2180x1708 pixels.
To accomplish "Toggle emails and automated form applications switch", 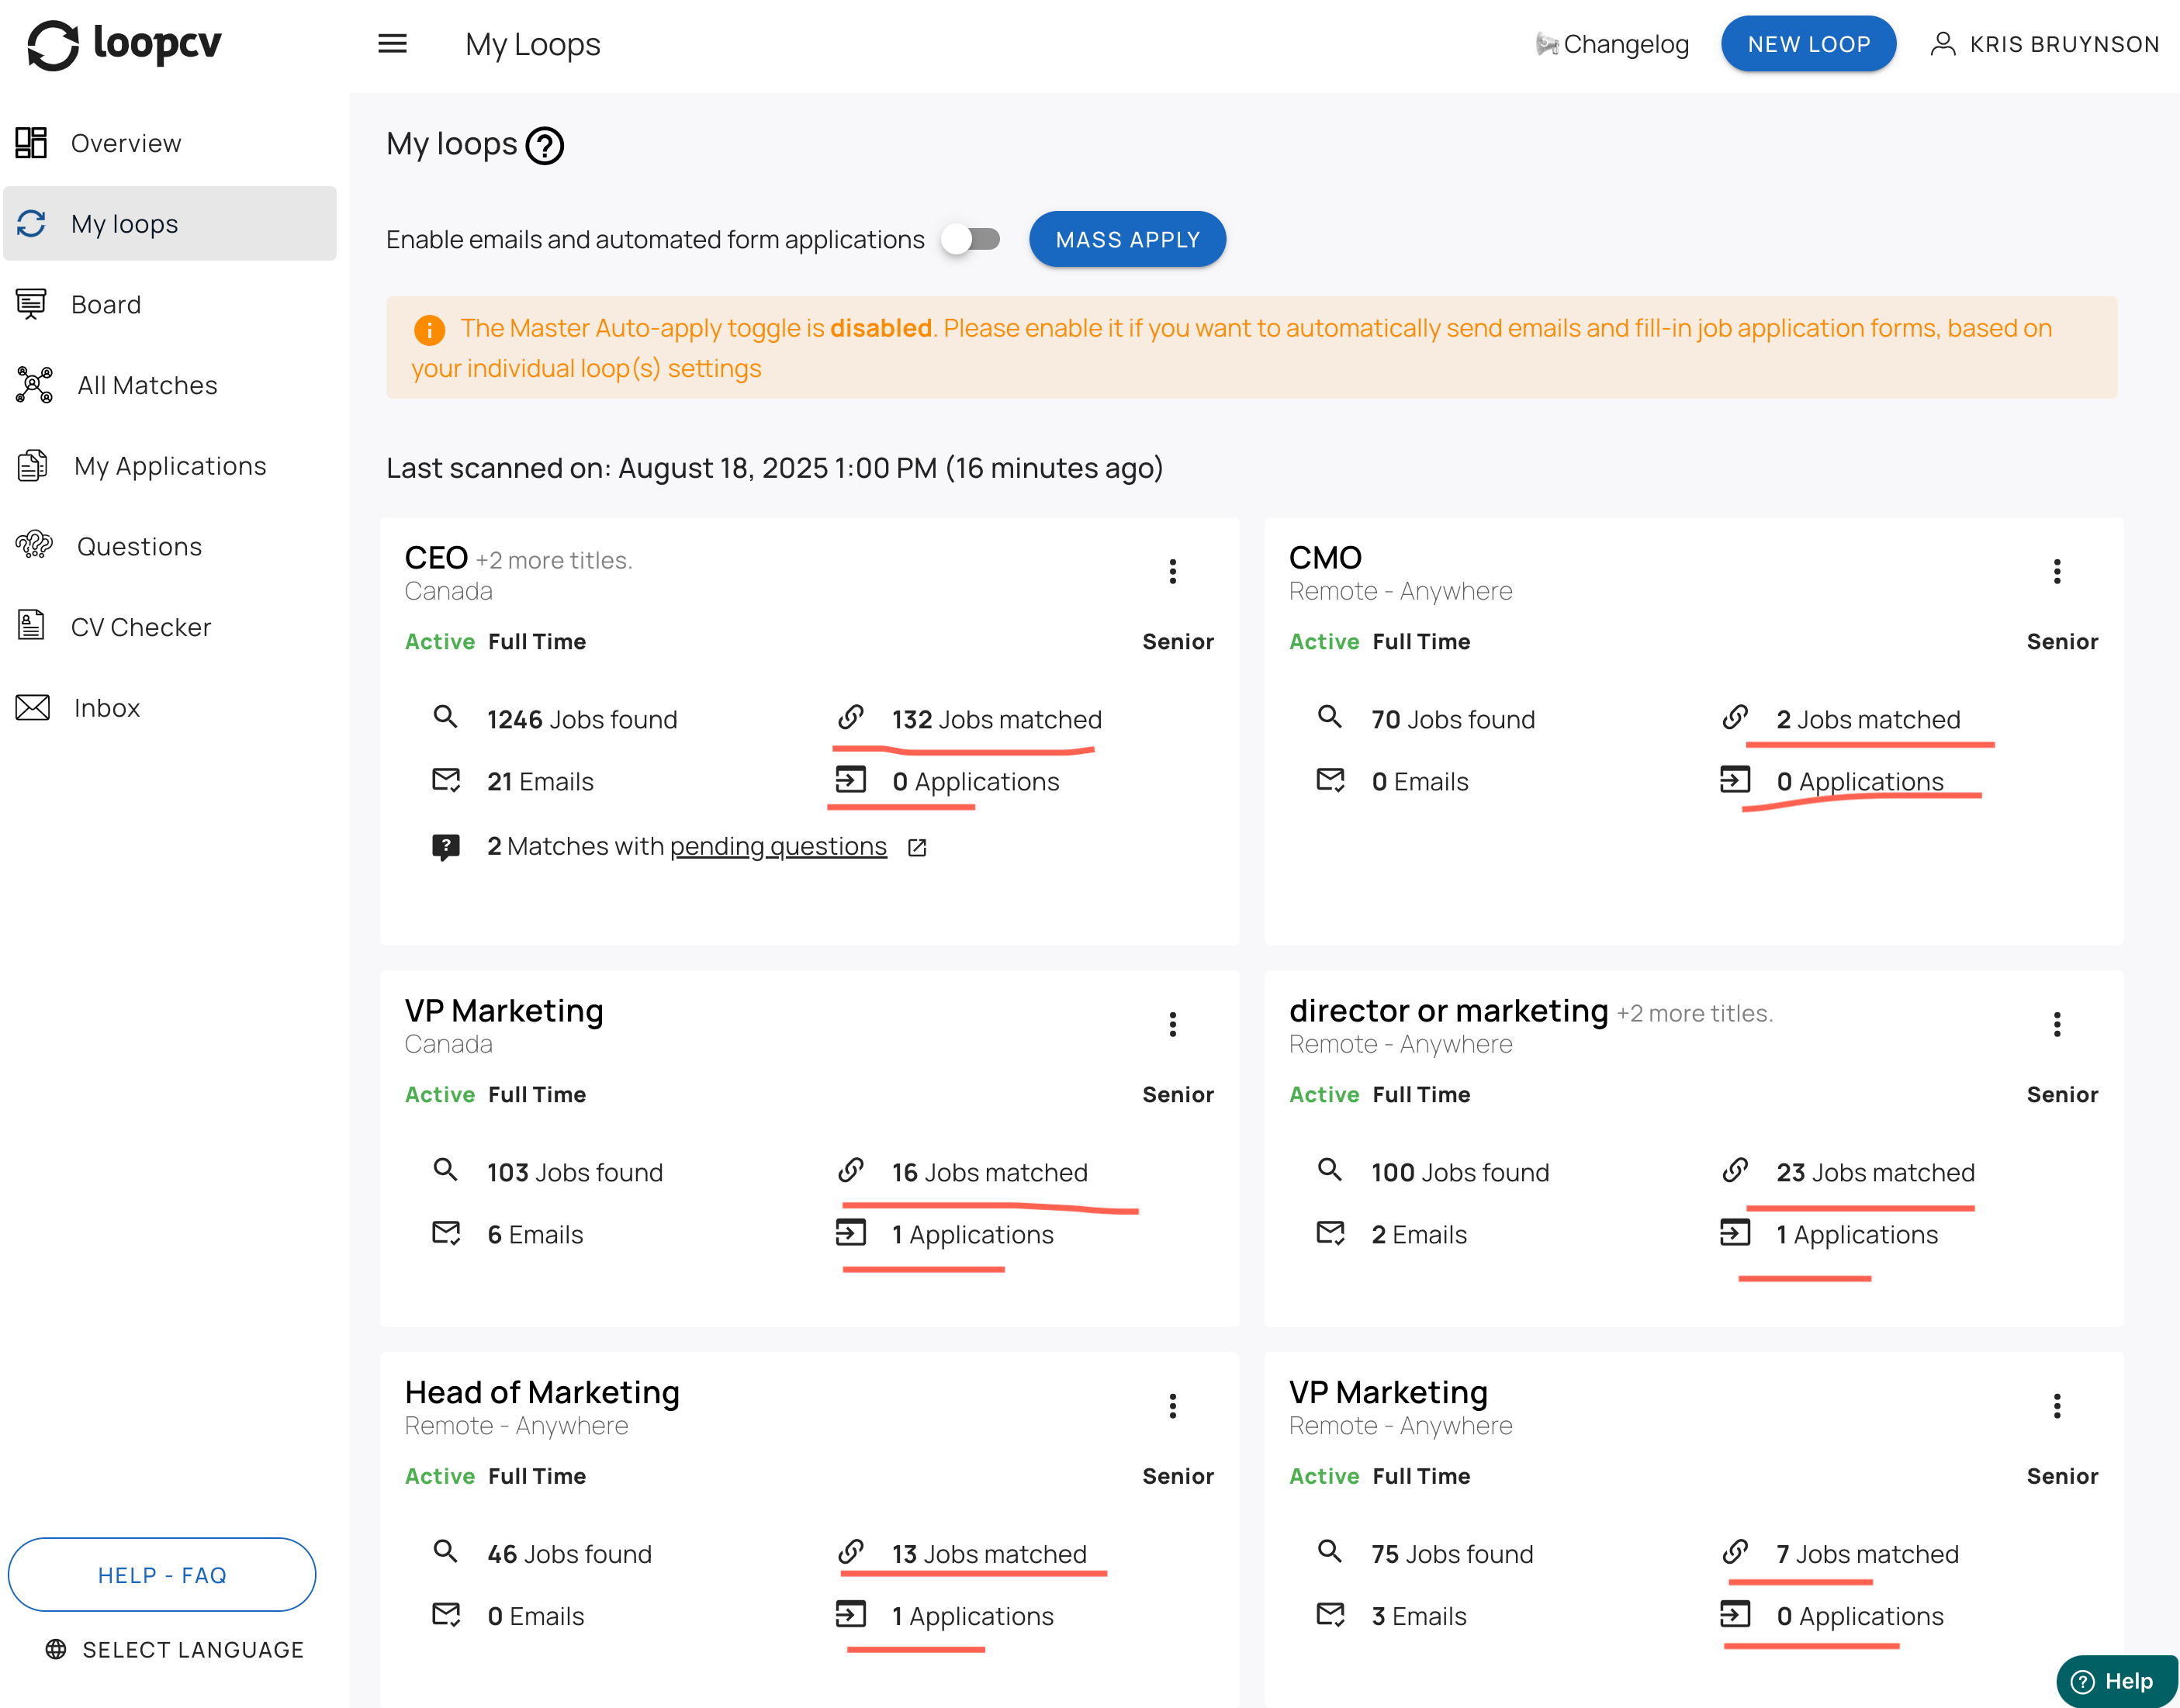I will pos(971,240).
